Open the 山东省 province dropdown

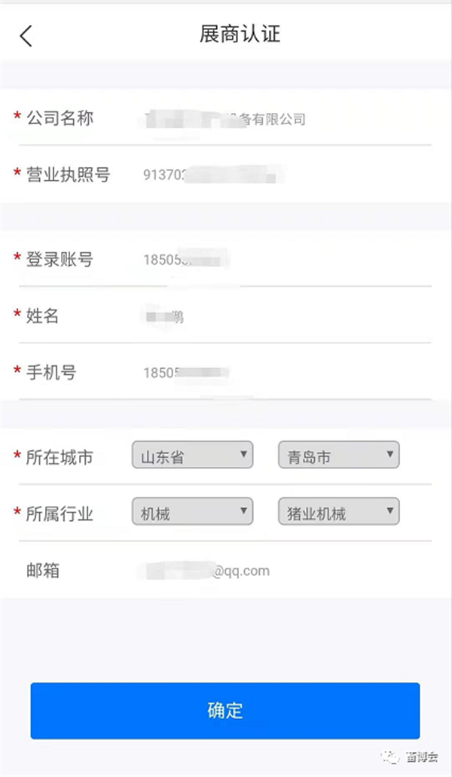(192, 456)
